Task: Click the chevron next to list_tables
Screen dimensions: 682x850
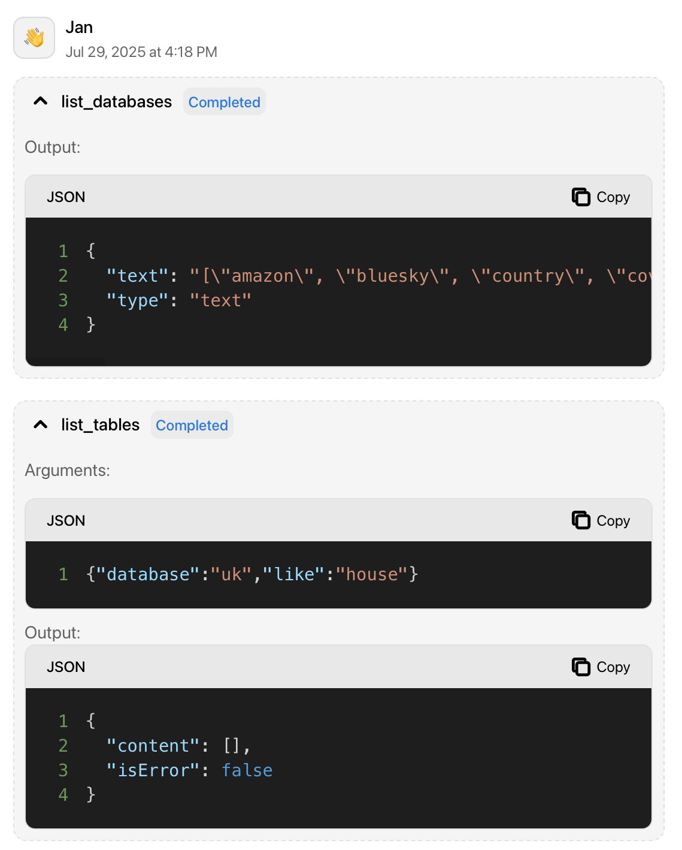Action: [40, 424]
